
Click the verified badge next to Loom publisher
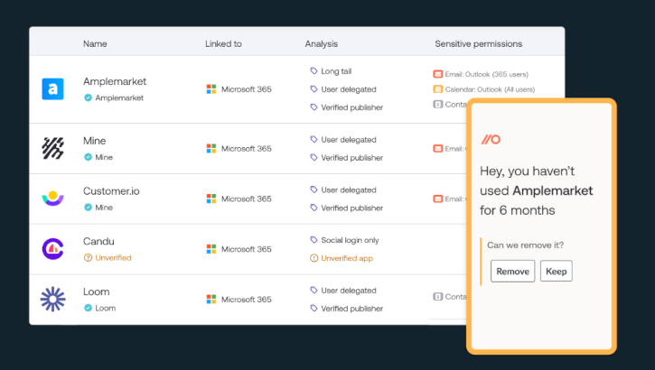pos(88,308)
